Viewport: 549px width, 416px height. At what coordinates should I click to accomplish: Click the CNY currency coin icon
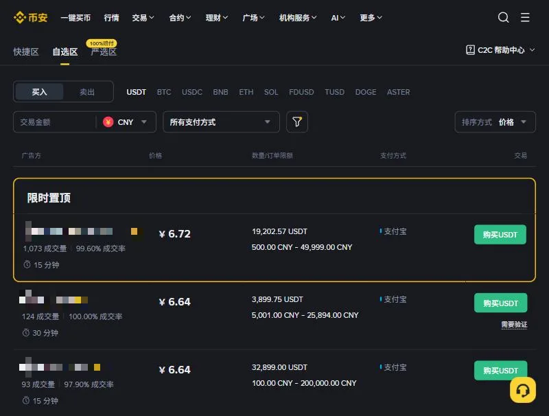pos(108,122)
